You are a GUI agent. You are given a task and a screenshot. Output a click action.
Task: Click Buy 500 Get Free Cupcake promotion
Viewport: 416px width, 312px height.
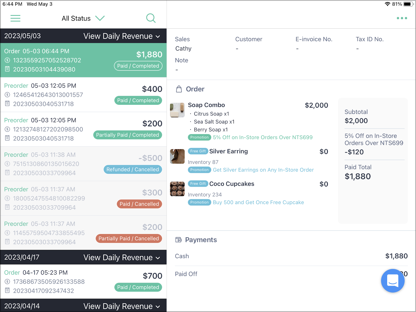pos(258,202)
